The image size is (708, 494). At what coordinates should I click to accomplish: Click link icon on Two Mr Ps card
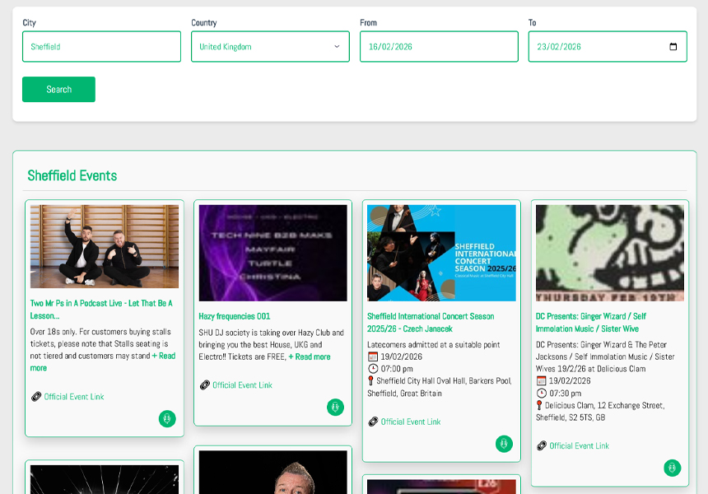point(36,397)
